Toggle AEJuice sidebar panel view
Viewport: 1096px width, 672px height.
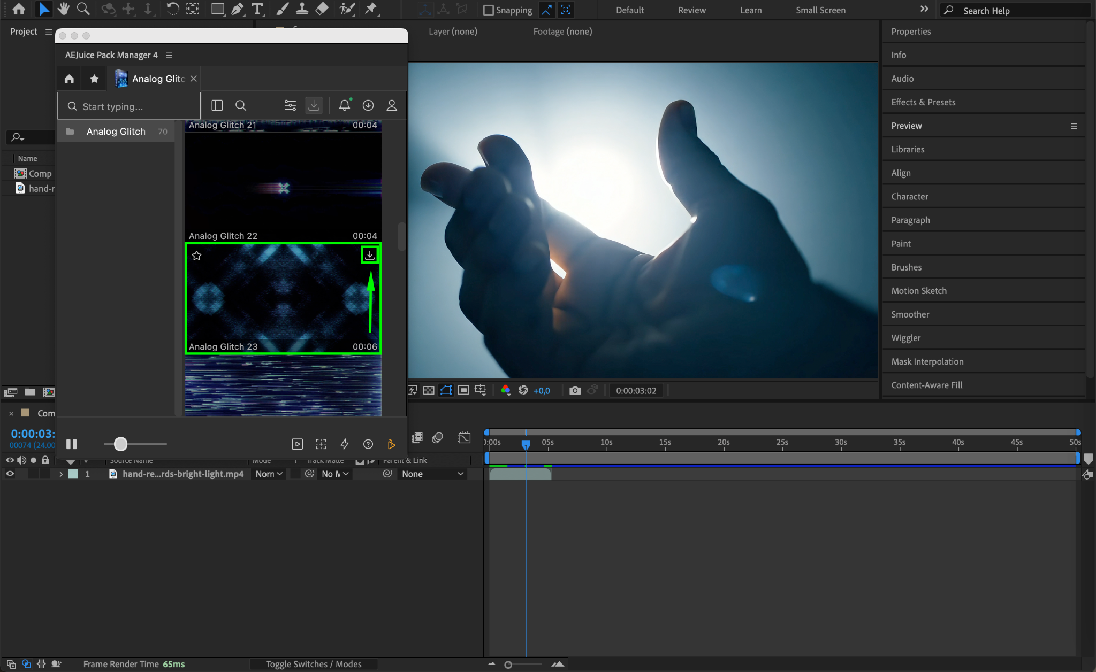coord(217,105)
